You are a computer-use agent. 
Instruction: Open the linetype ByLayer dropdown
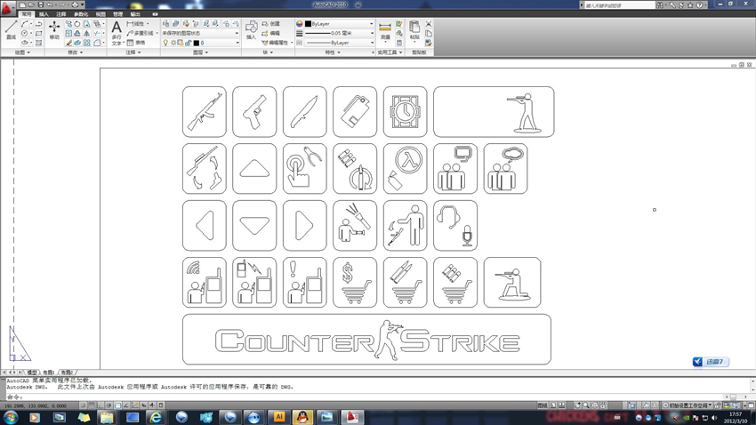(x=340, y=43)
